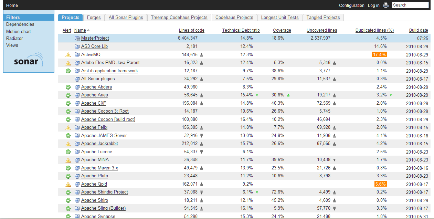The width and height of the screenshot is (434, 219).
Task: Click the Search input field
Action: [410, 5]
